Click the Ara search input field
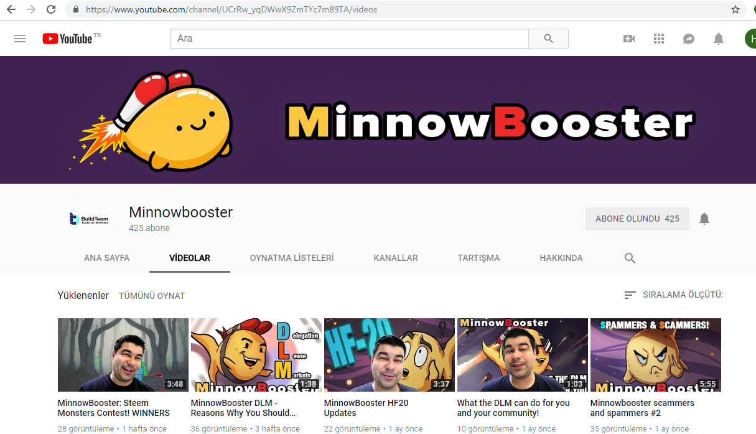The height and width of the screenshot is (434, 756). pyautogui.click(x=350, y=39)
